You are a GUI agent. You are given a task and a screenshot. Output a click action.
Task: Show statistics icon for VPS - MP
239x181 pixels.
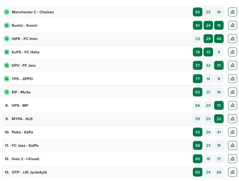(233, 105)
